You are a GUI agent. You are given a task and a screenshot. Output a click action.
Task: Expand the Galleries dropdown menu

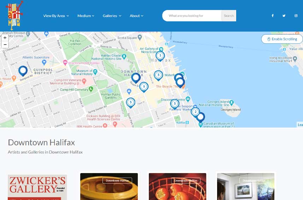112,16
